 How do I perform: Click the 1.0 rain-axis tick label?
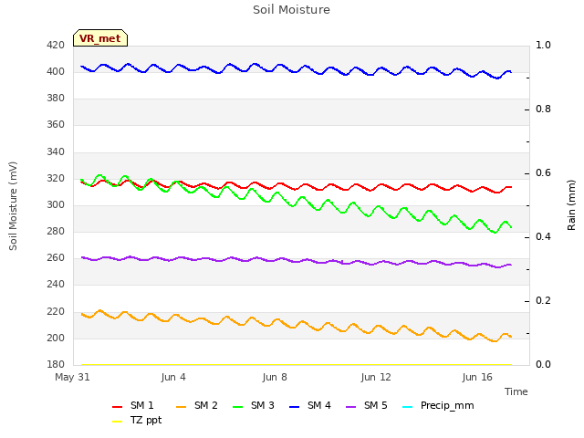pos(543,45)
